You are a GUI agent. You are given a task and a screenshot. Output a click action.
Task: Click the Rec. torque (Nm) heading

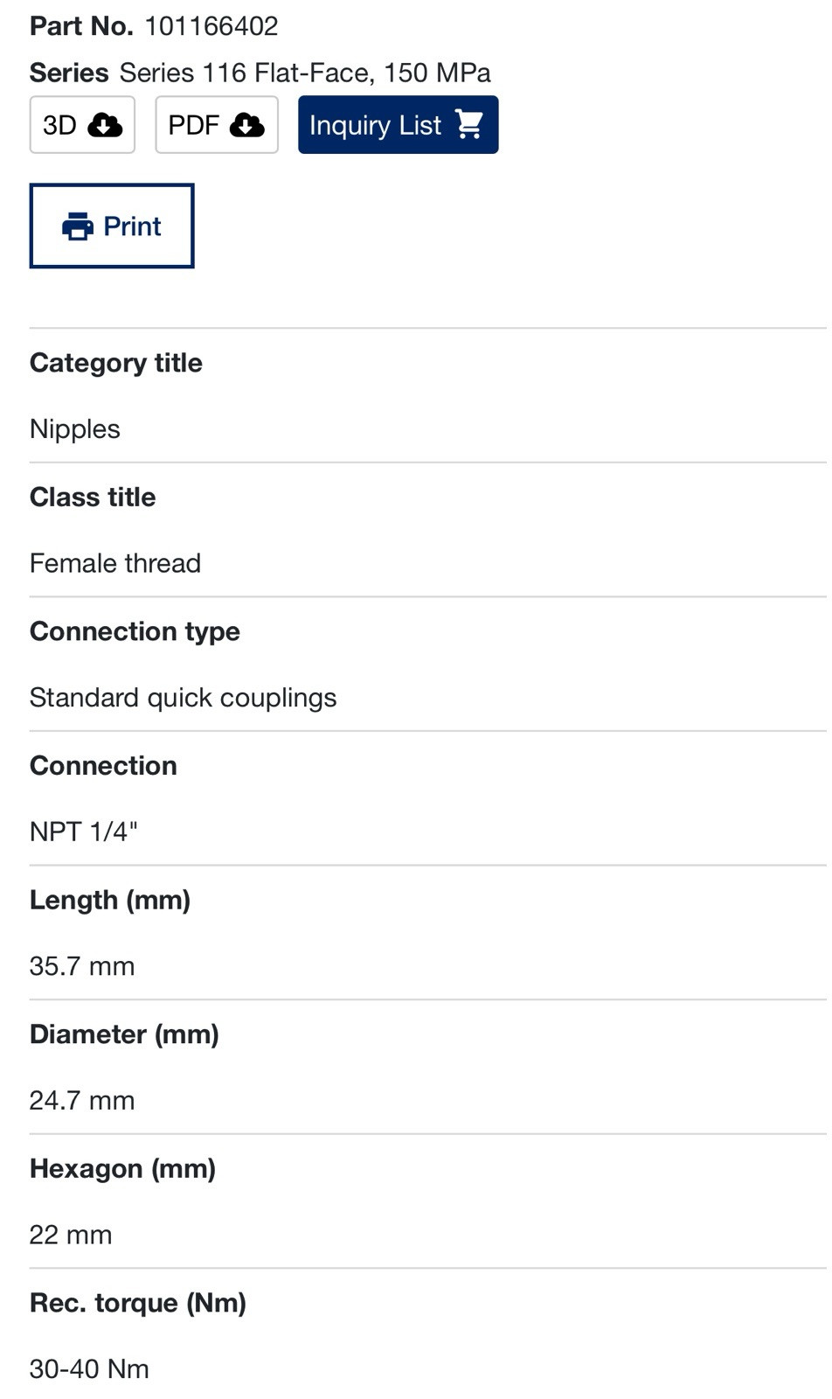(138, 1303)
